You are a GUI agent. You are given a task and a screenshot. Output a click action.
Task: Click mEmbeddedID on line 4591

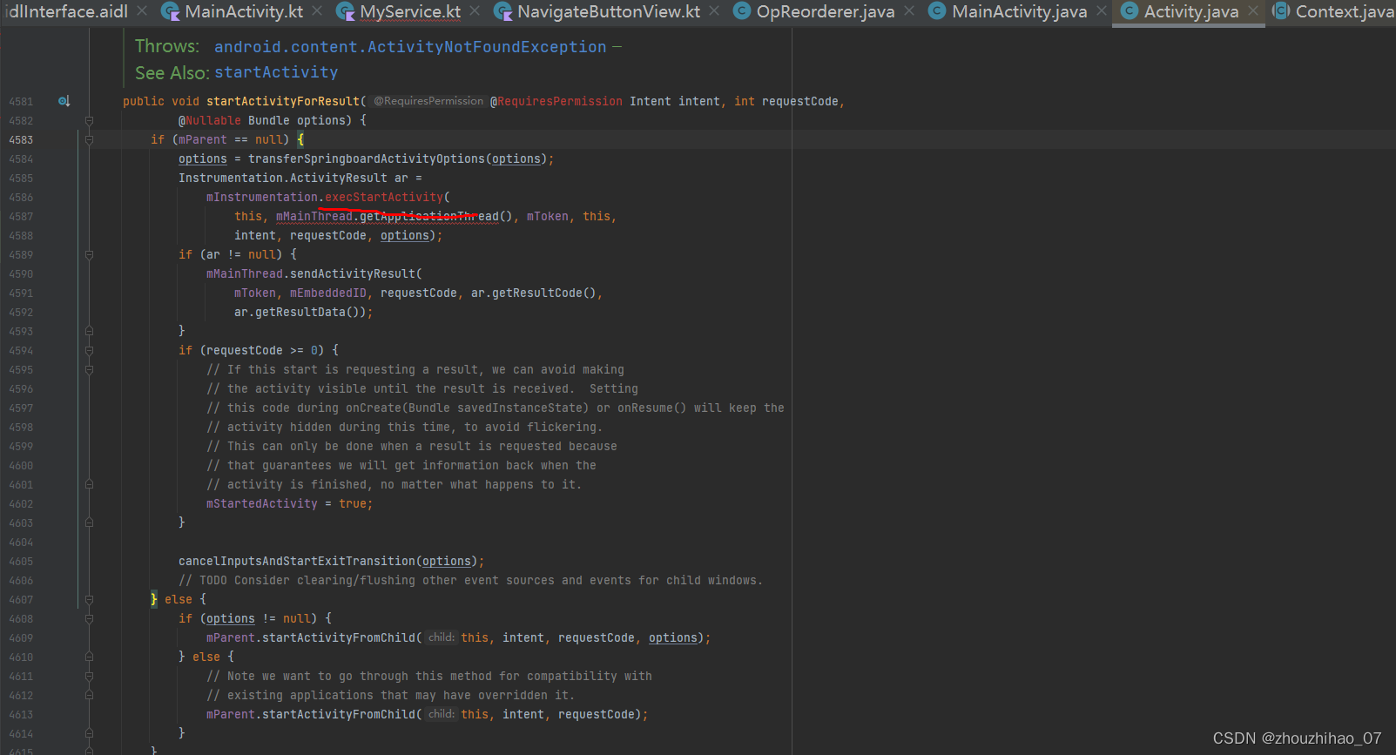pyautogui.click(x=328, y=293)
